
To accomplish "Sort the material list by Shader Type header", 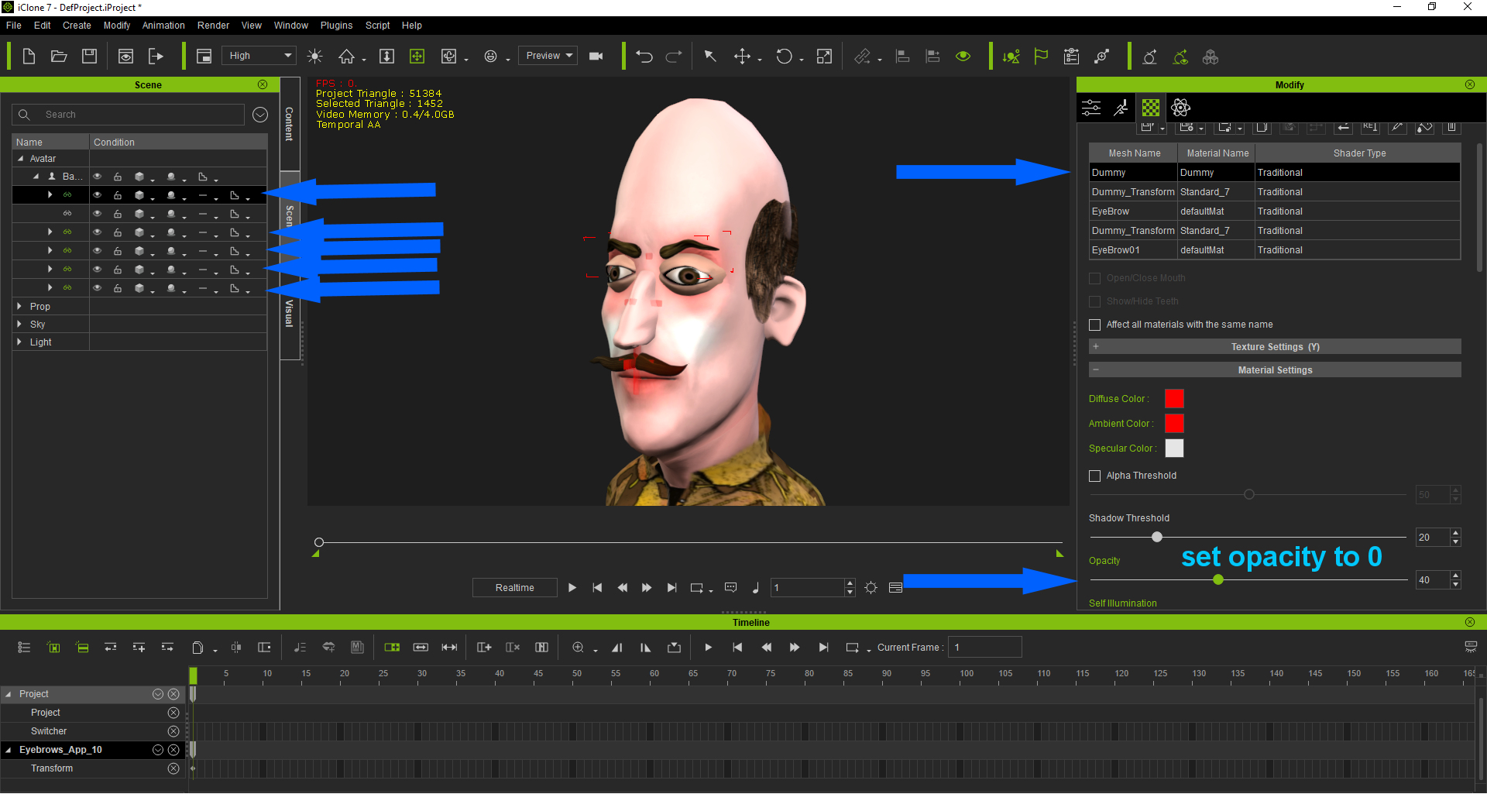I will pos(1358,153).
